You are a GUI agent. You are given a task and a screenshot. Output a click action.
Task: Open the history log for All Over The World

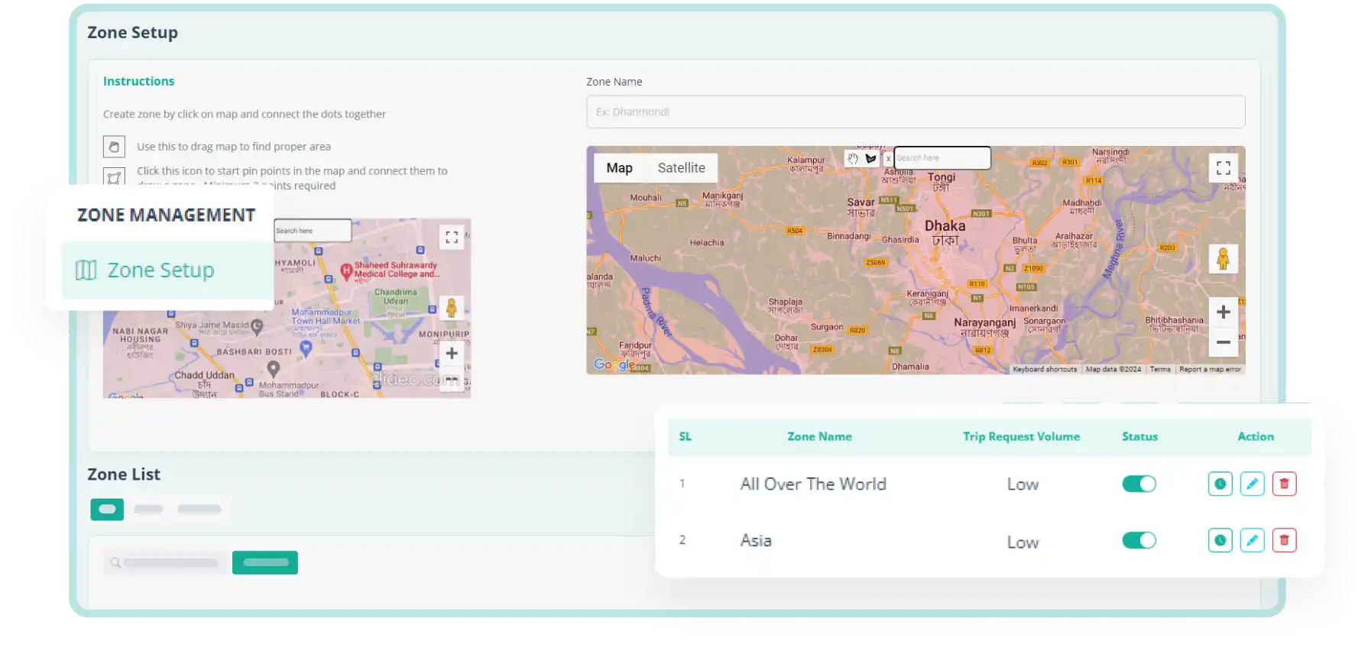click(x=1220, y=484)
